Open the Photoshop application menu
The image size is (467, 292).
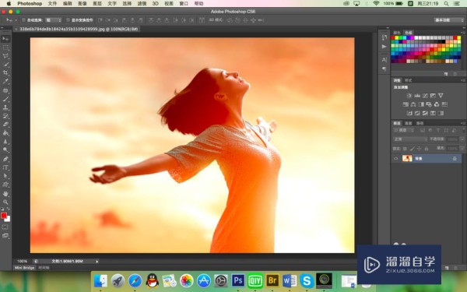click(30, 4)
